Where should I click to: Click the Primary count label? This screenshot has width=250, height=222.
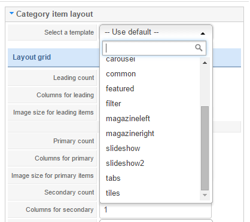click(74, 141)
